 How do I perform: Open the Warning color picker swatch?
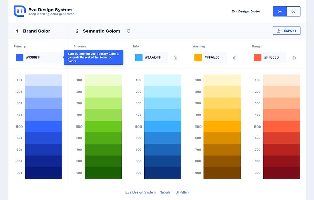tap(198, 57)
